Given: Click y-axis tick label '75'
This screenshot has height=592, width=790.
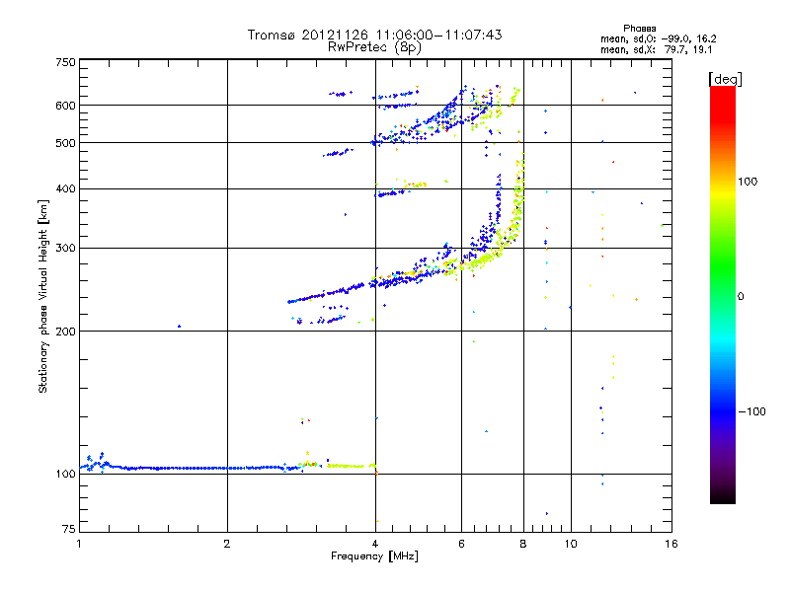Looking at the screenshot, I should point(69,529).
